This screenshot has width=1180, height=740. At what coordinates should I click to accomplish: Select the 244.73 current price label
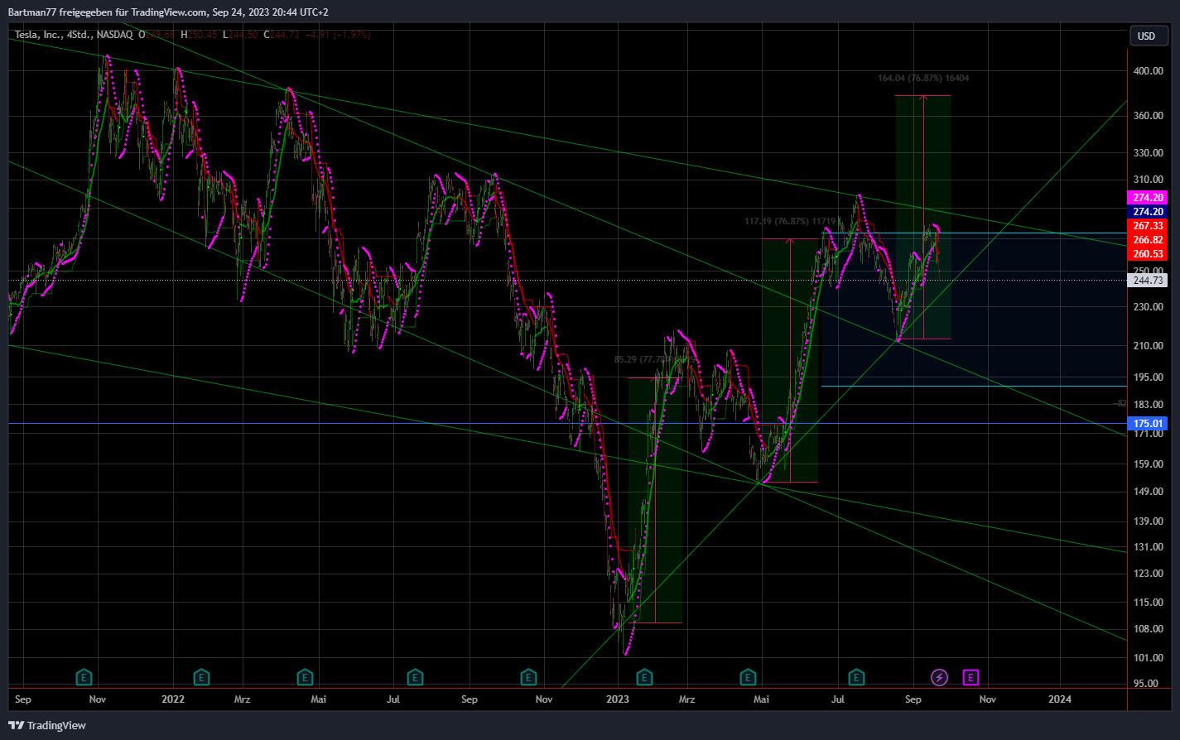(x=1148, y=281)
